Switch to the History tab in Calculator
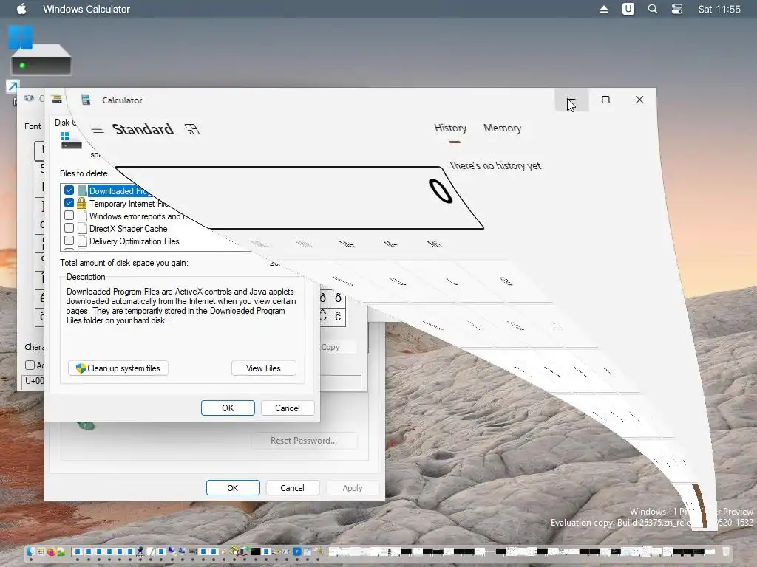 tap(450, 128)
